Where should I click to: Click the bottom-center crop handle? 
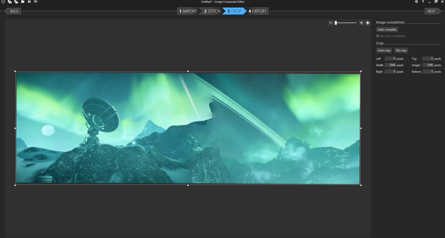[188, 185]
